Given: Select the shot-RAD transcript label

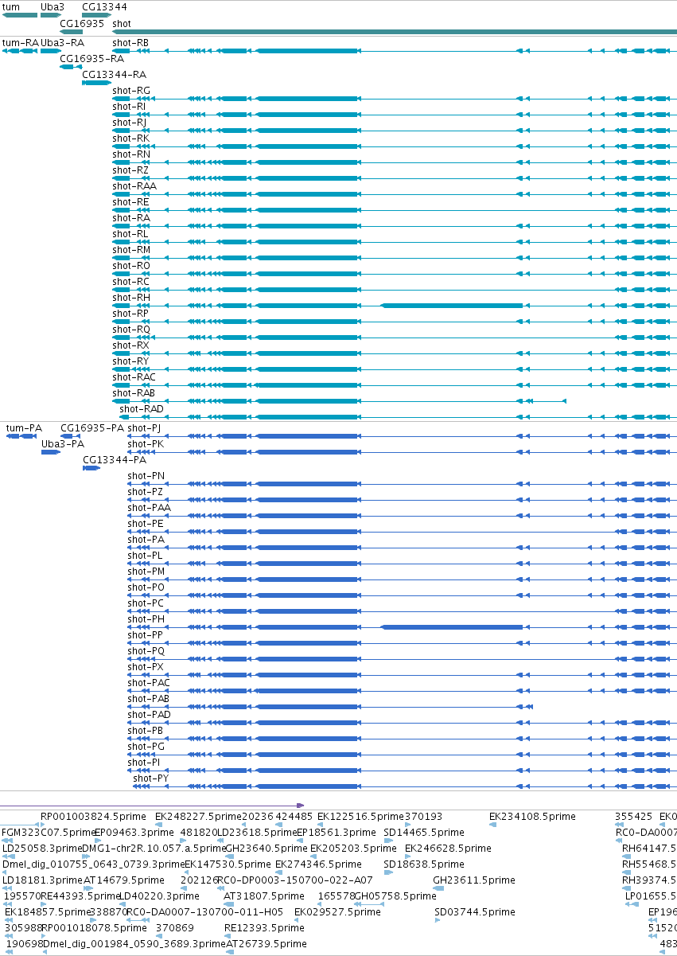Looking at the screenshot, I should 142,409.
